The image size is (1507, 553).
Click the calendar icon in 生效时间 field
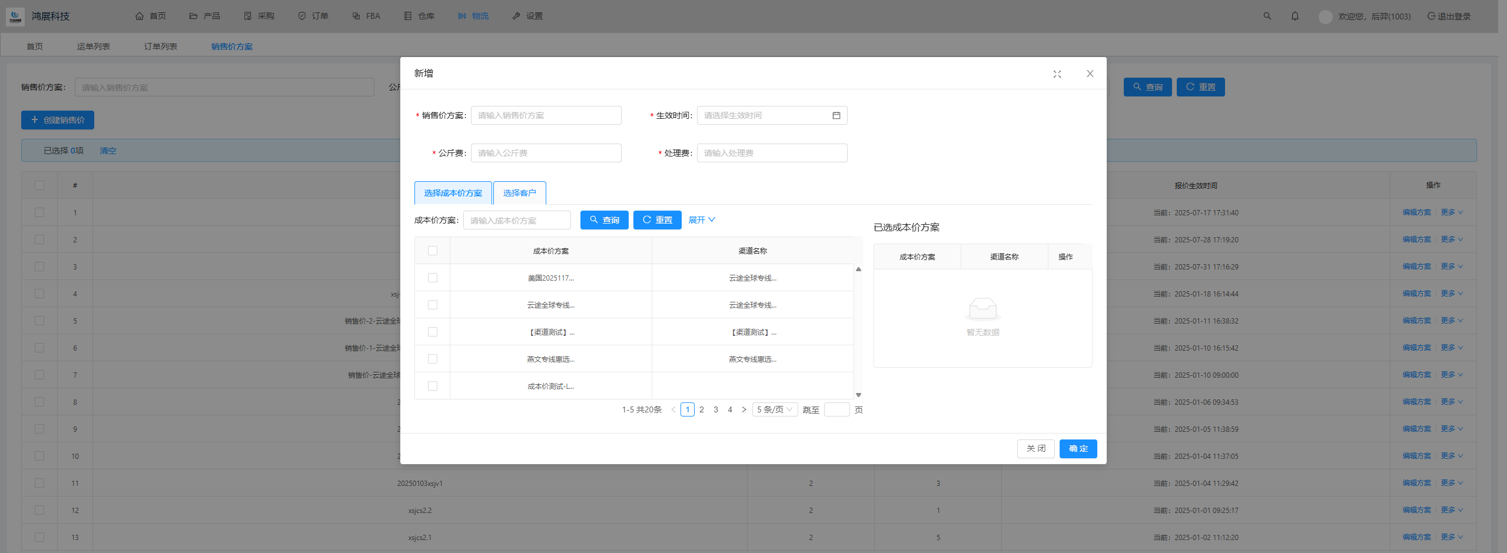click(x=836, y=115)
